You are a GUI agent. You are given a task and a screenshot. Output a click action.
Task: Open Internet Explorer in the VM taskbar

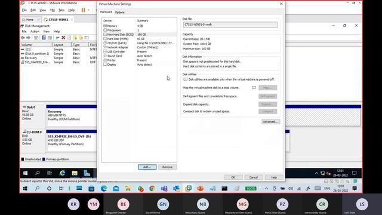62,173
